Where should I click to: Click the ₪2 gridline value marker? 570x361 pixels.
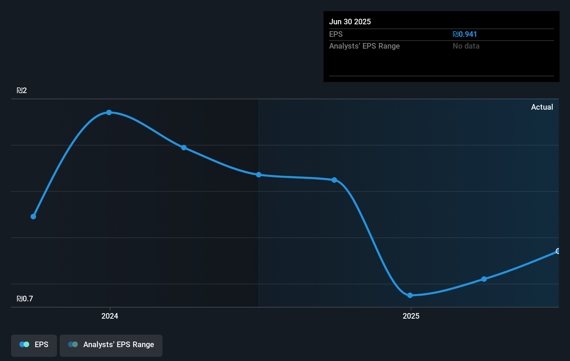pos(22,90)
